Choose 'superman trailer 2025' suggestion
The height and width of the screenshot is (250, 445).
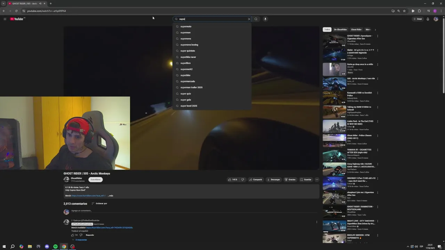click(x=212, y=87)
